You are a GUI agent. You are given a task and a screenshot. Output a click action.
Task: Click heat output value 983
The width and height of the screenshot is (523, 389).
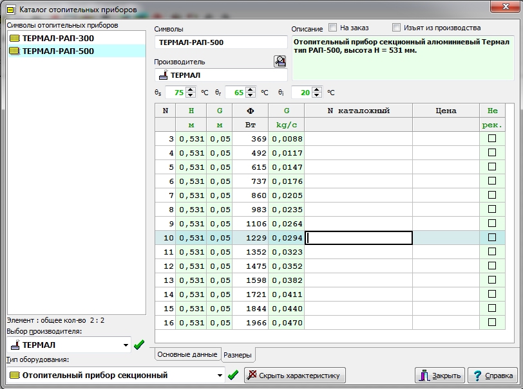coord(258,210)
